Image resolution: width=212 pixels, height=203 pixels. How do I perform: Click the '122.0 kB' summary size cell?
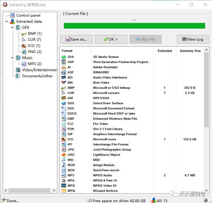click(x=190, y=139)
